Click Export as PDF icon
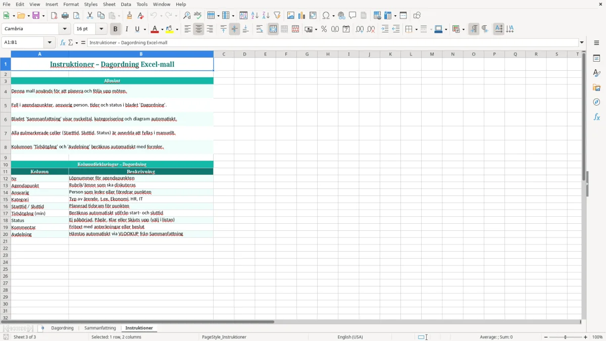 (54, 16)
